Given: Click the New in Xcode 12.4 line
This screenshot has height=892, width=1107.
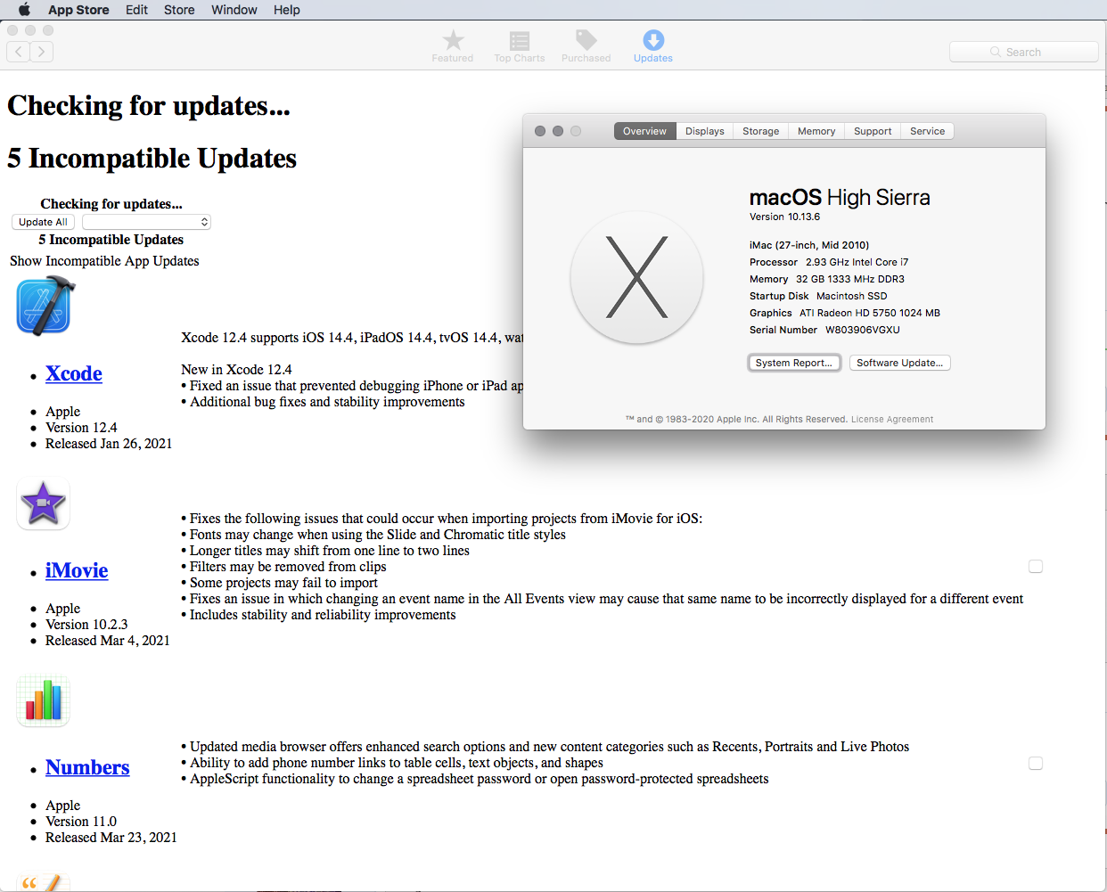Looking at the screenshot, I should click(x=236, y=370).
